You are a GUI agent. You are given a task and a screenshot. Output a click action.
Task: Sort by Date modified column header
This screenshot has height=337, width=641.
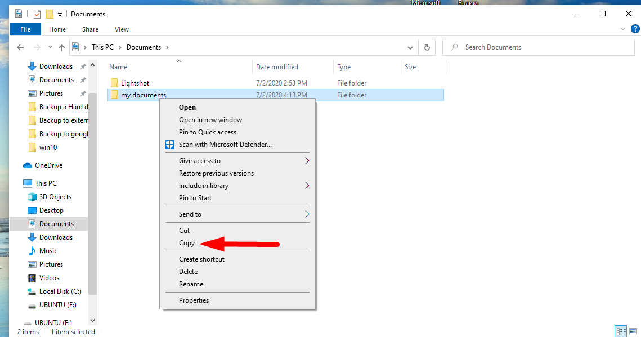[277, 67]
